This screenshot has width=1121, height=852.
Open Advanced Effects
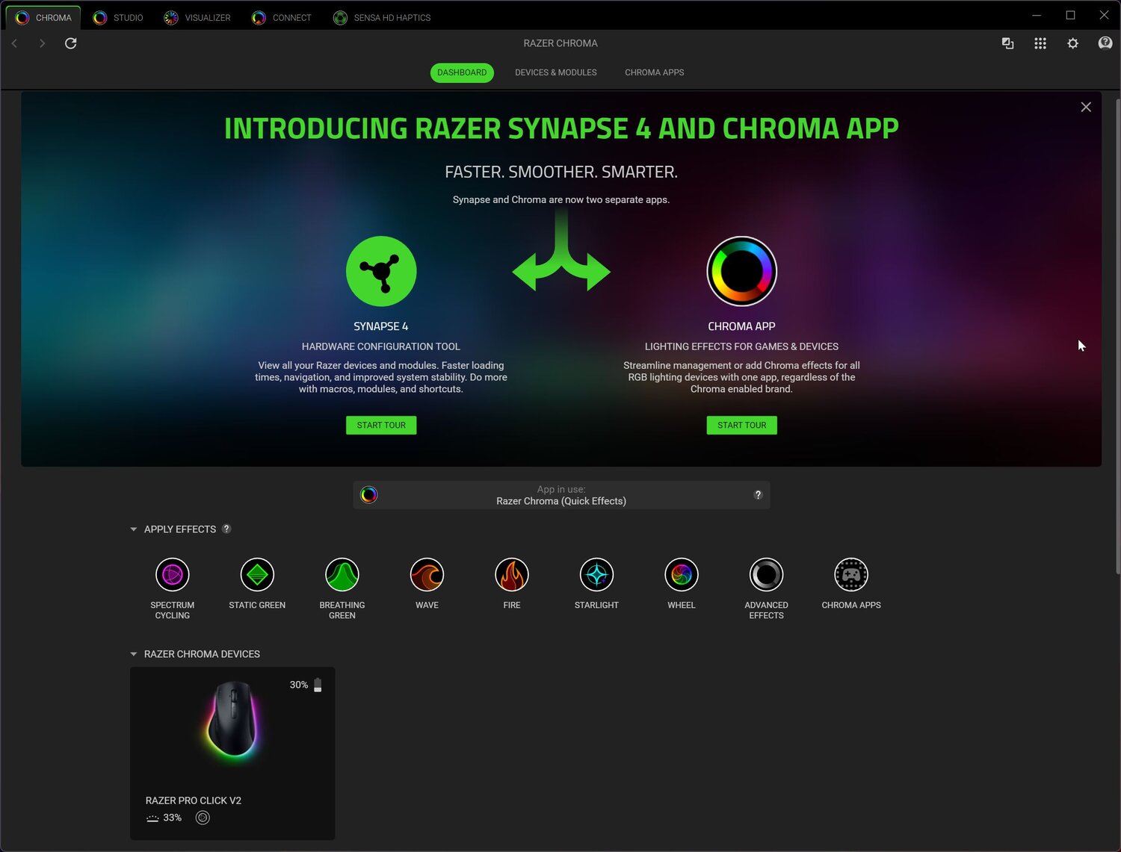click(766, 575)
